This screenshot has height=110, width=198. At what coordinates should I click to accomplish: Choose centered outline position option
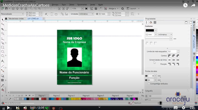tap(174, 64)
